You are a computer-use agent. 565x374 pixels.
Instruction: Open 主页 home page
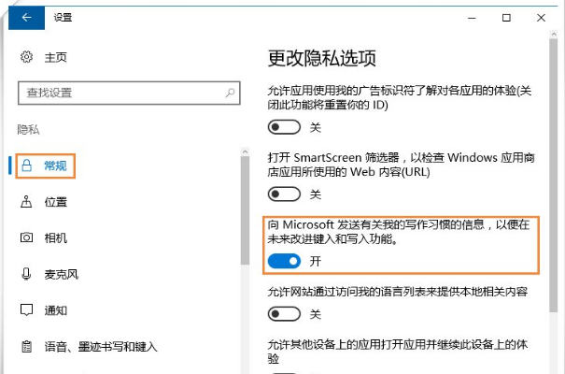(x=55, y=57)
